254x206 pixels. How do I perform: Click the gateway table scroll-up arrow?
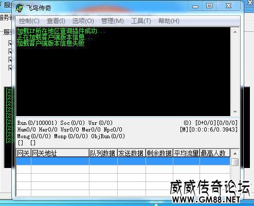(235, 154)
